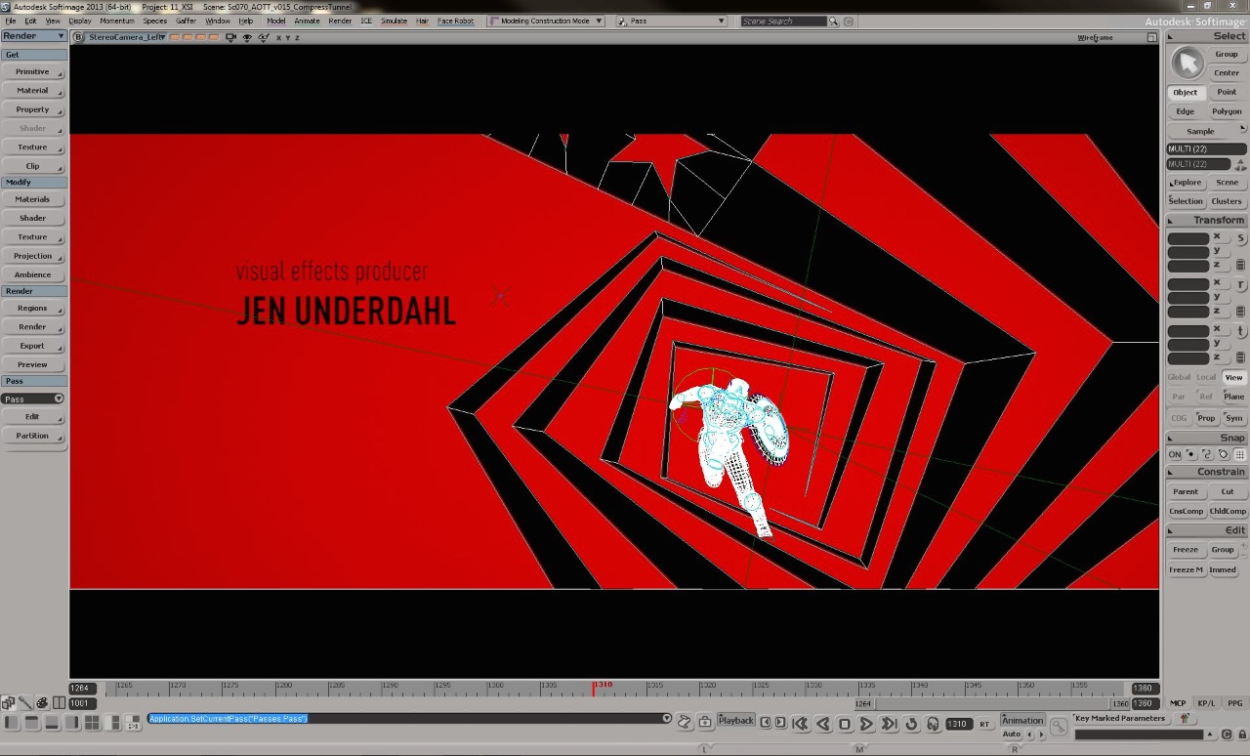This screenshot has width=1250, height=756.
Task: Toggle Snap ON button
Action: pyautogui.click(x=1175, y=455)
